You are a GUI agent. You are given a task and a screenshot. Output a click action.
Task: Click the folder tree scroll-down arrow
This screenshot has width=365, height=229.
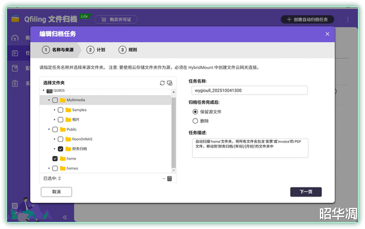point(173,170)
